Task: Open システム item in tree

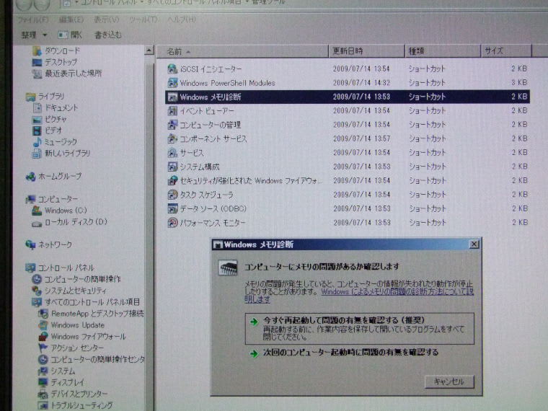Action: (57, 371)
